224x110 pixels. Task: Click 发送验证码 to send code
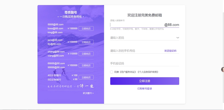(x=170, y=51)
